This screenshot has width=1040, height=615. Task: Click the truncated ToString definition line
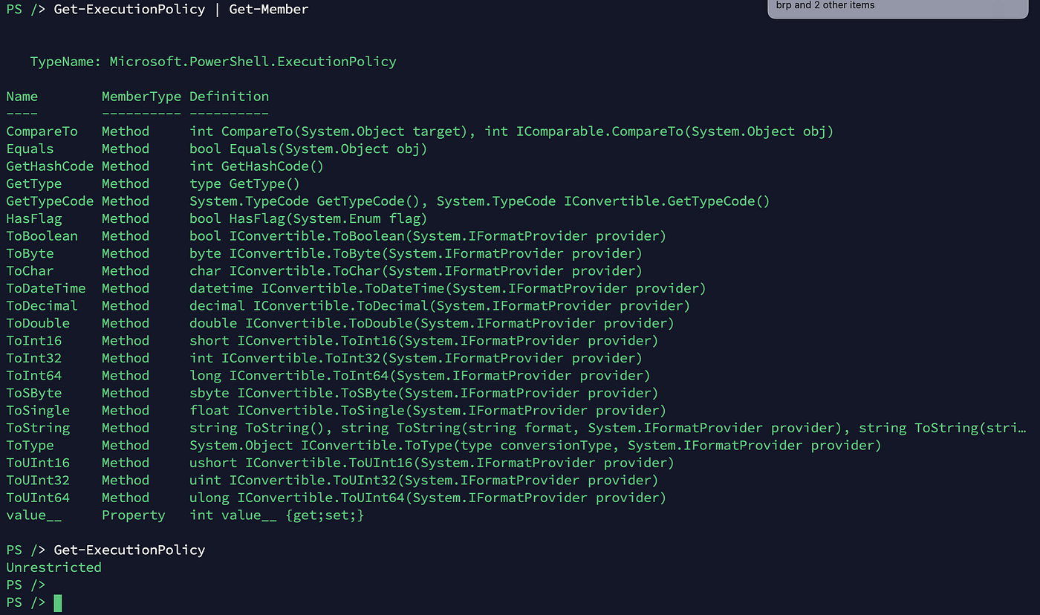pos(609,428)
